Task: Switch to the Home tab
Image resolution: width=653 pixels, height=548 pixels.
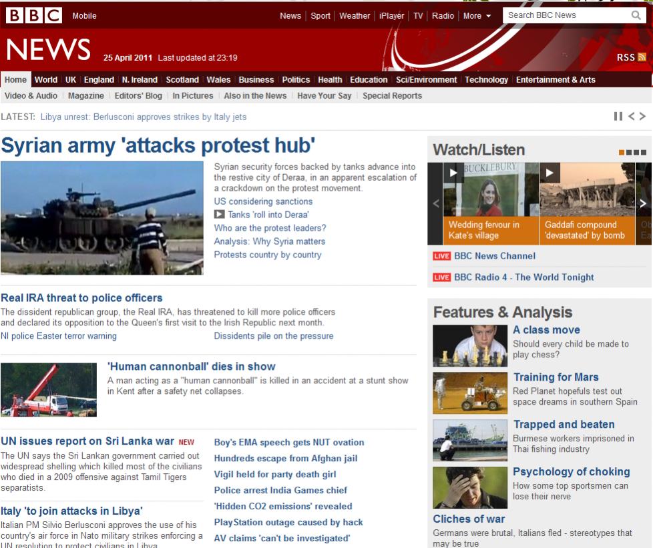Action: (15, 79)
